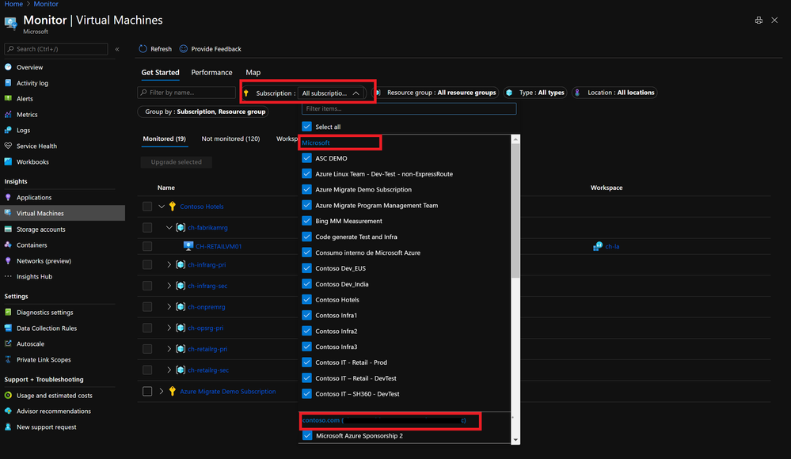Open New support request
The height and width of the screenshot is (459, 791).
point(47,427)
